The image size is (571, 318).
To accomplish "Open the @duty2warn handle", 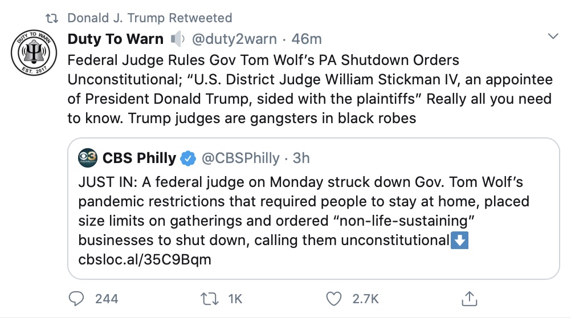I will (x=234, y=39).
